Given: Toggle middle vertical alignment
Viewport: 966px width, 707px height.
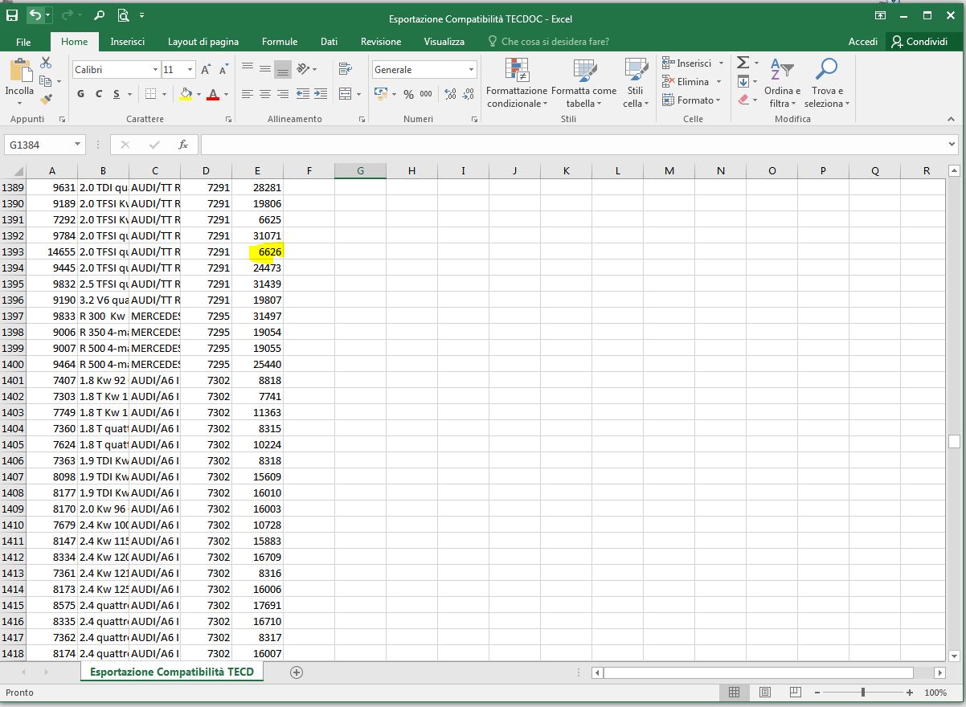Looking at the screenshot, I should pos(265,69).
